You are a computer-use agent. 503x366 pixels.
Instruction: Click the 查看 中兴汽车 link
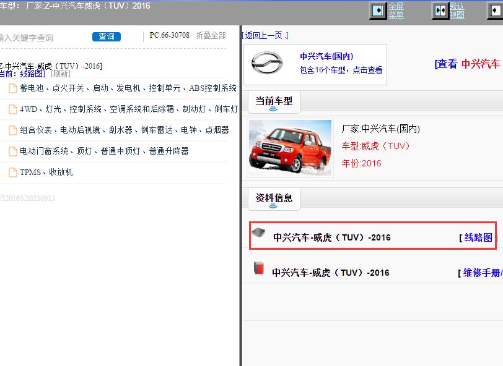468,64
